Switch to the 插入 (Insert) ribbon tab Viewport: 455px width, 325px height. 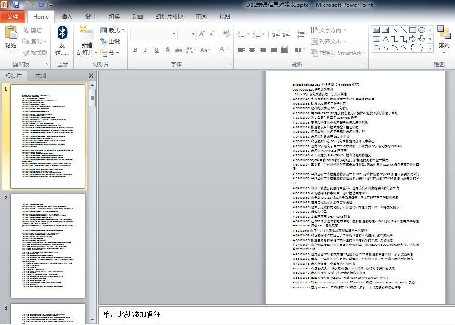pyautogui.click(x=67, y=17)
